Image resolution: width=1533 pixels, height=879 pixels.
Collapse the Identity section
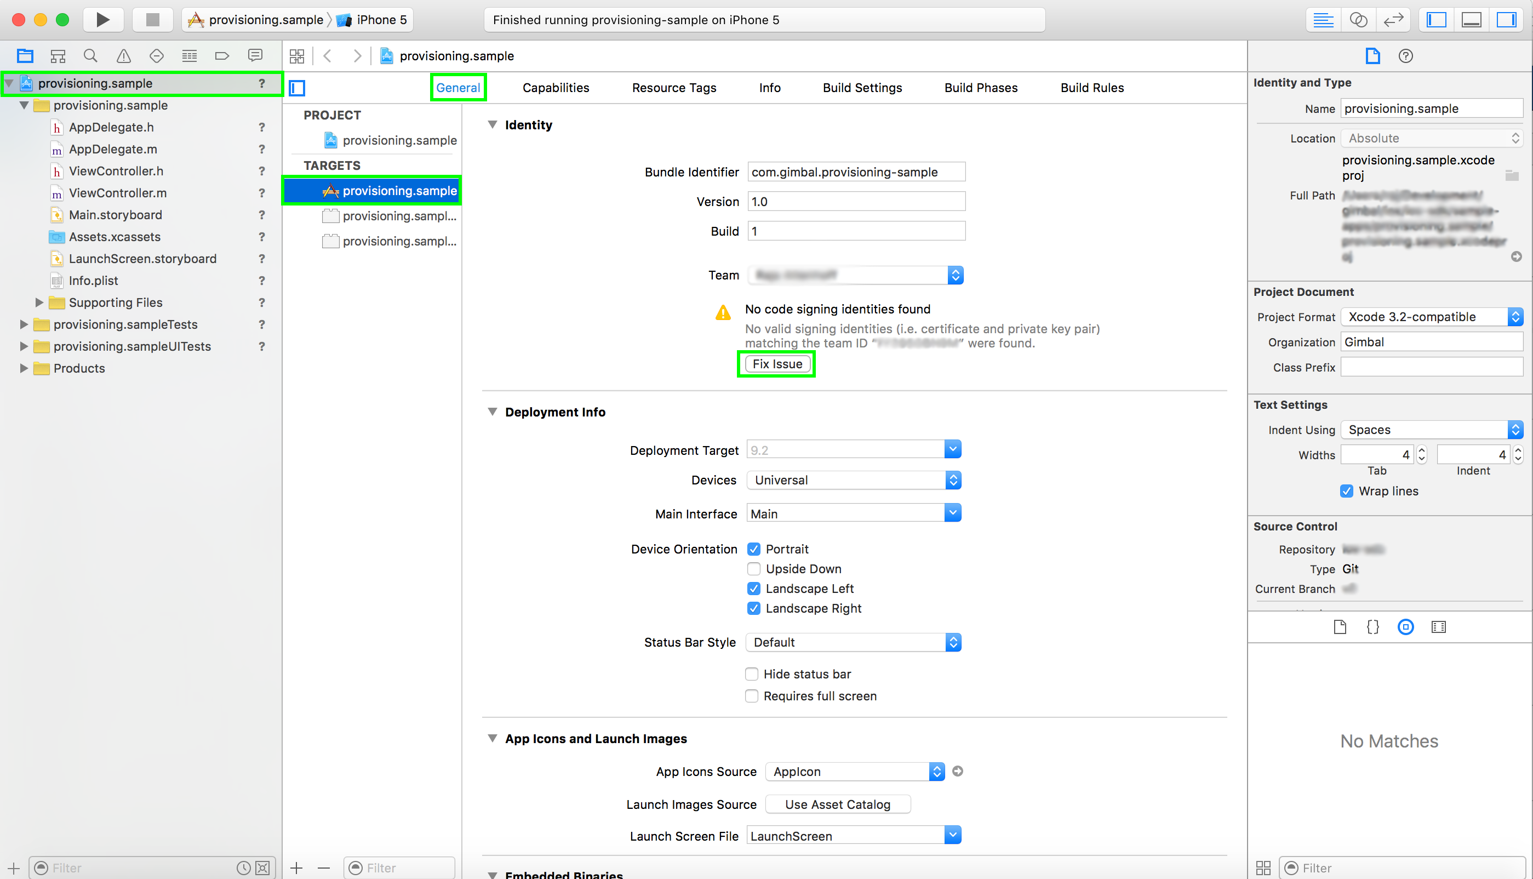point(493,125)
